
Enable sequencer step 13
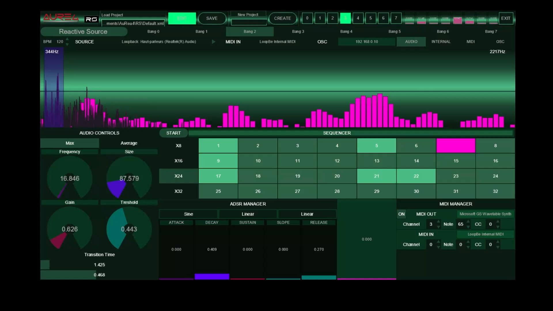tap(376, 161)
